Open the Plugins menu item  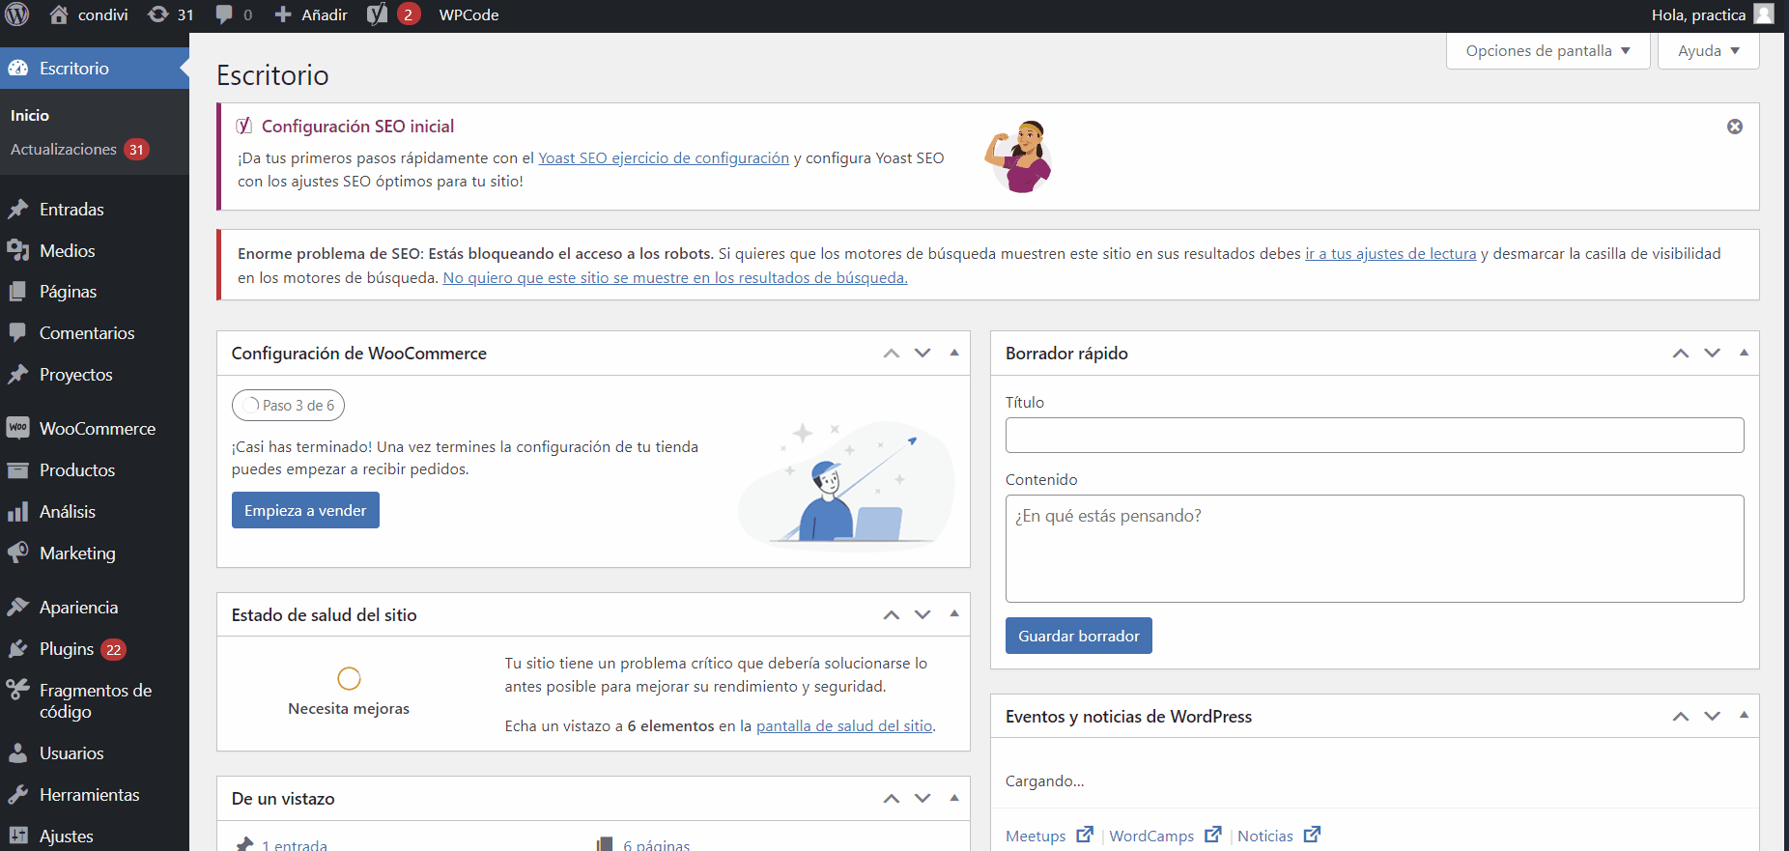tap(67, 649)
